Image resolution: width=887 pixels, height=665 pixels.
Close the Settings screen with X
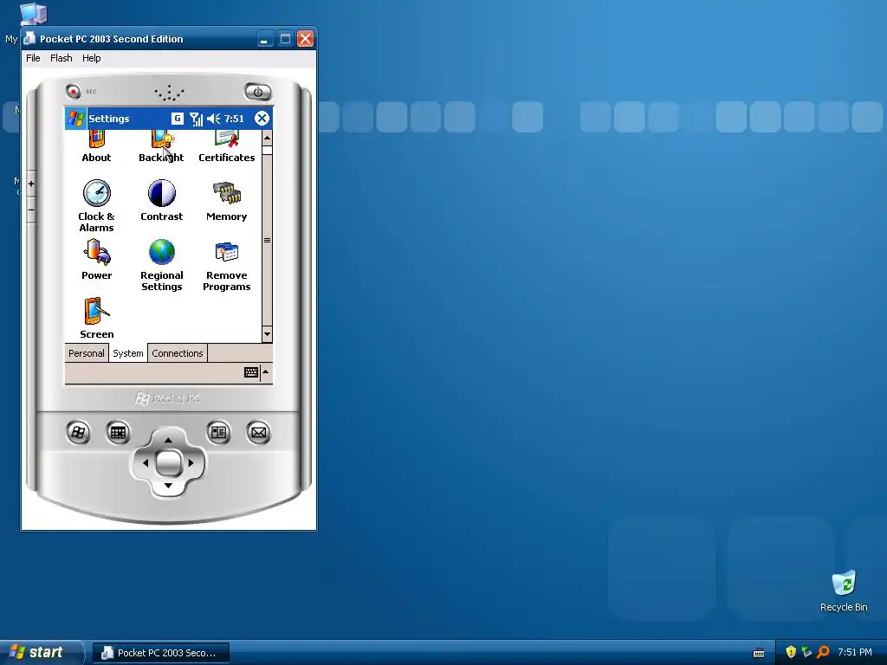[x=262, y=118]
